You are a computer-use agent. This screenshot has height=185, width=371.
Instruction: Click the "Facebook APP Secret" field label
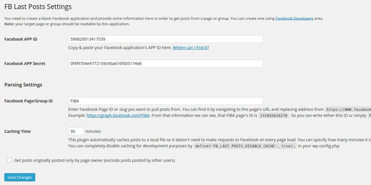25,63
